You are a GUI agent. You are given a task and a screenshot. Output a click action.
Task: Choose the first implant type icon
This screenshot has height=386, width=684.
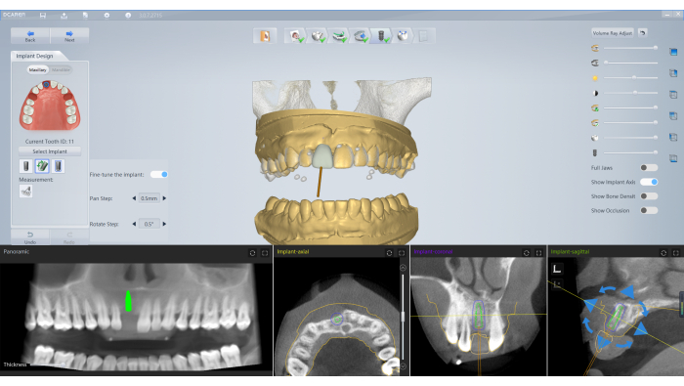(25, 166)
